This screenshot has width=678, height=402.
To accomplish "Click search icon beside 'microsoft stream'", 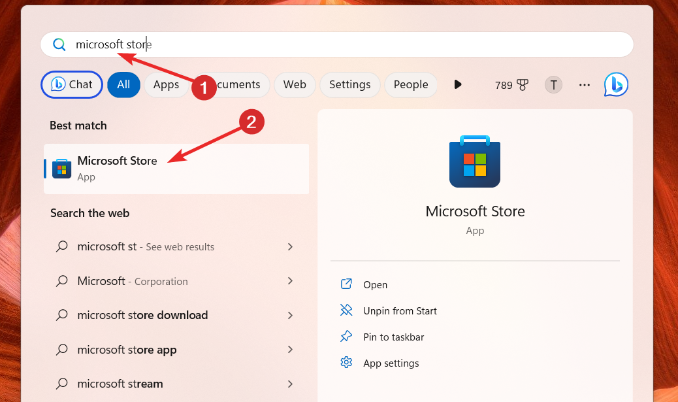I will [62, 384].
